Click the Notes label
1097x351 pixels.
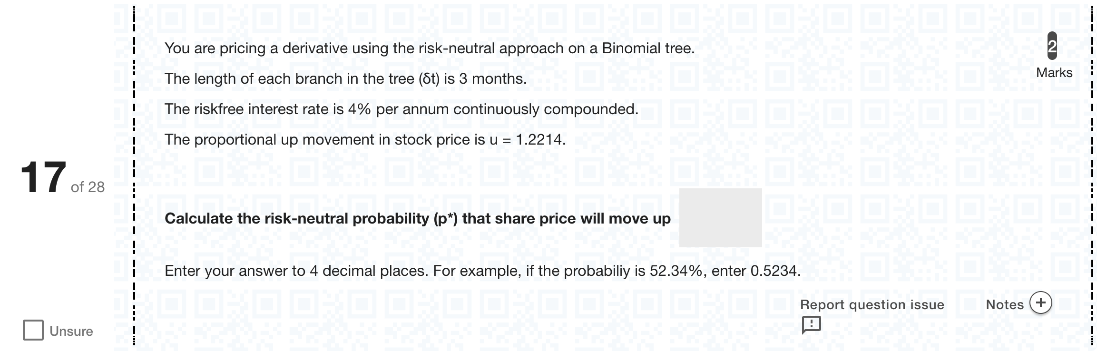pyautogui.click(x=1005, y=304)
